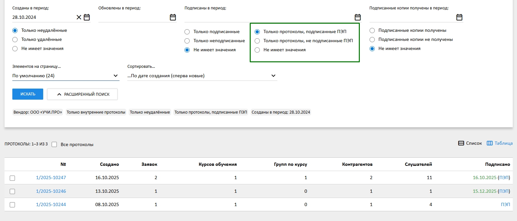Open protocol 1/2025-10244 link

coord(51,204)
